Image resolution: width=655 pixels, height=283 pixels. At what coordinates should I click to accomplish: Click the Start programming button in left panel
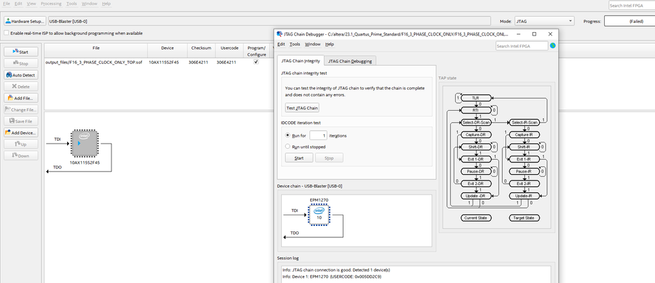20,52
